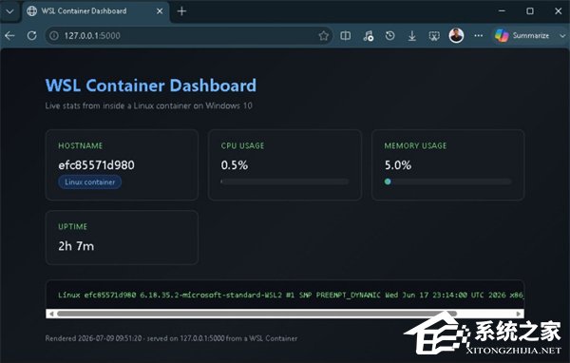Click the horizontal scrollbar thumb
This screenshot has height=363, width=570.
click(256, 314)
